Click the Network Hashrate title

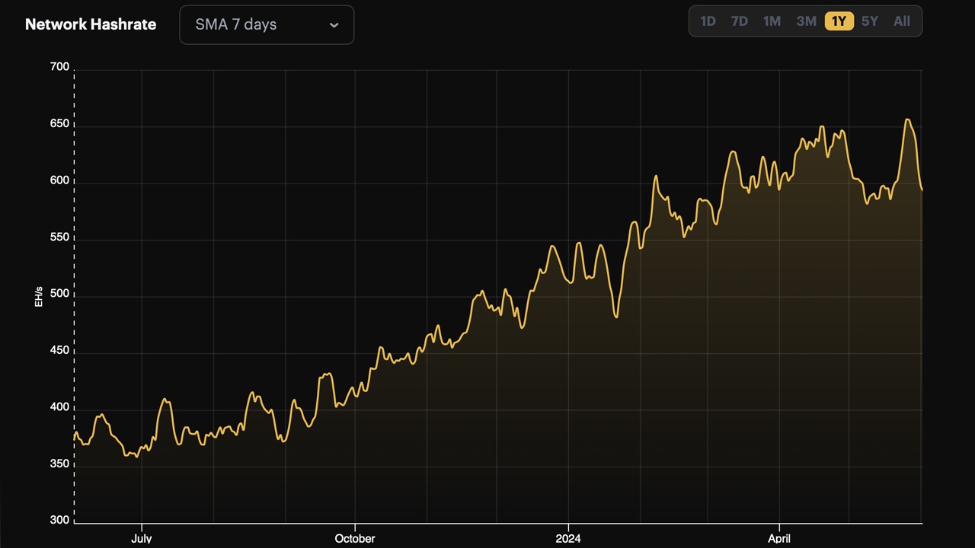coord(91,24)
